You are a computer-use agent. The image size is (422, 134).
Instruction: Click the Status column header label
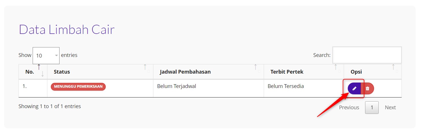tap(62, 72)
